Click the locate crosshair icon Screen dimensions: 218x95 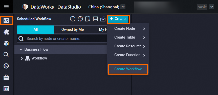pos(80,19)
